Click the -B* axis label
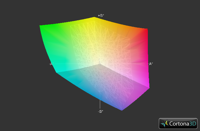 (x=100, y=111)
